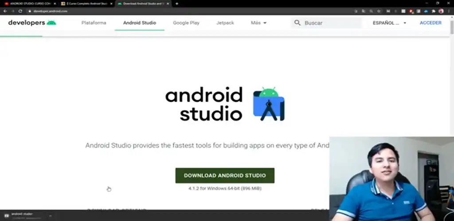Click the 4.1.2 for Windows 64-bit text
The image size is (454, 221).
coord(225,188)
